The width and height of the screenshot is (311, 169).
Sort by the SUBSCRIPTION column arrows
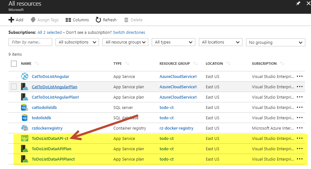[x=282, y=64]
